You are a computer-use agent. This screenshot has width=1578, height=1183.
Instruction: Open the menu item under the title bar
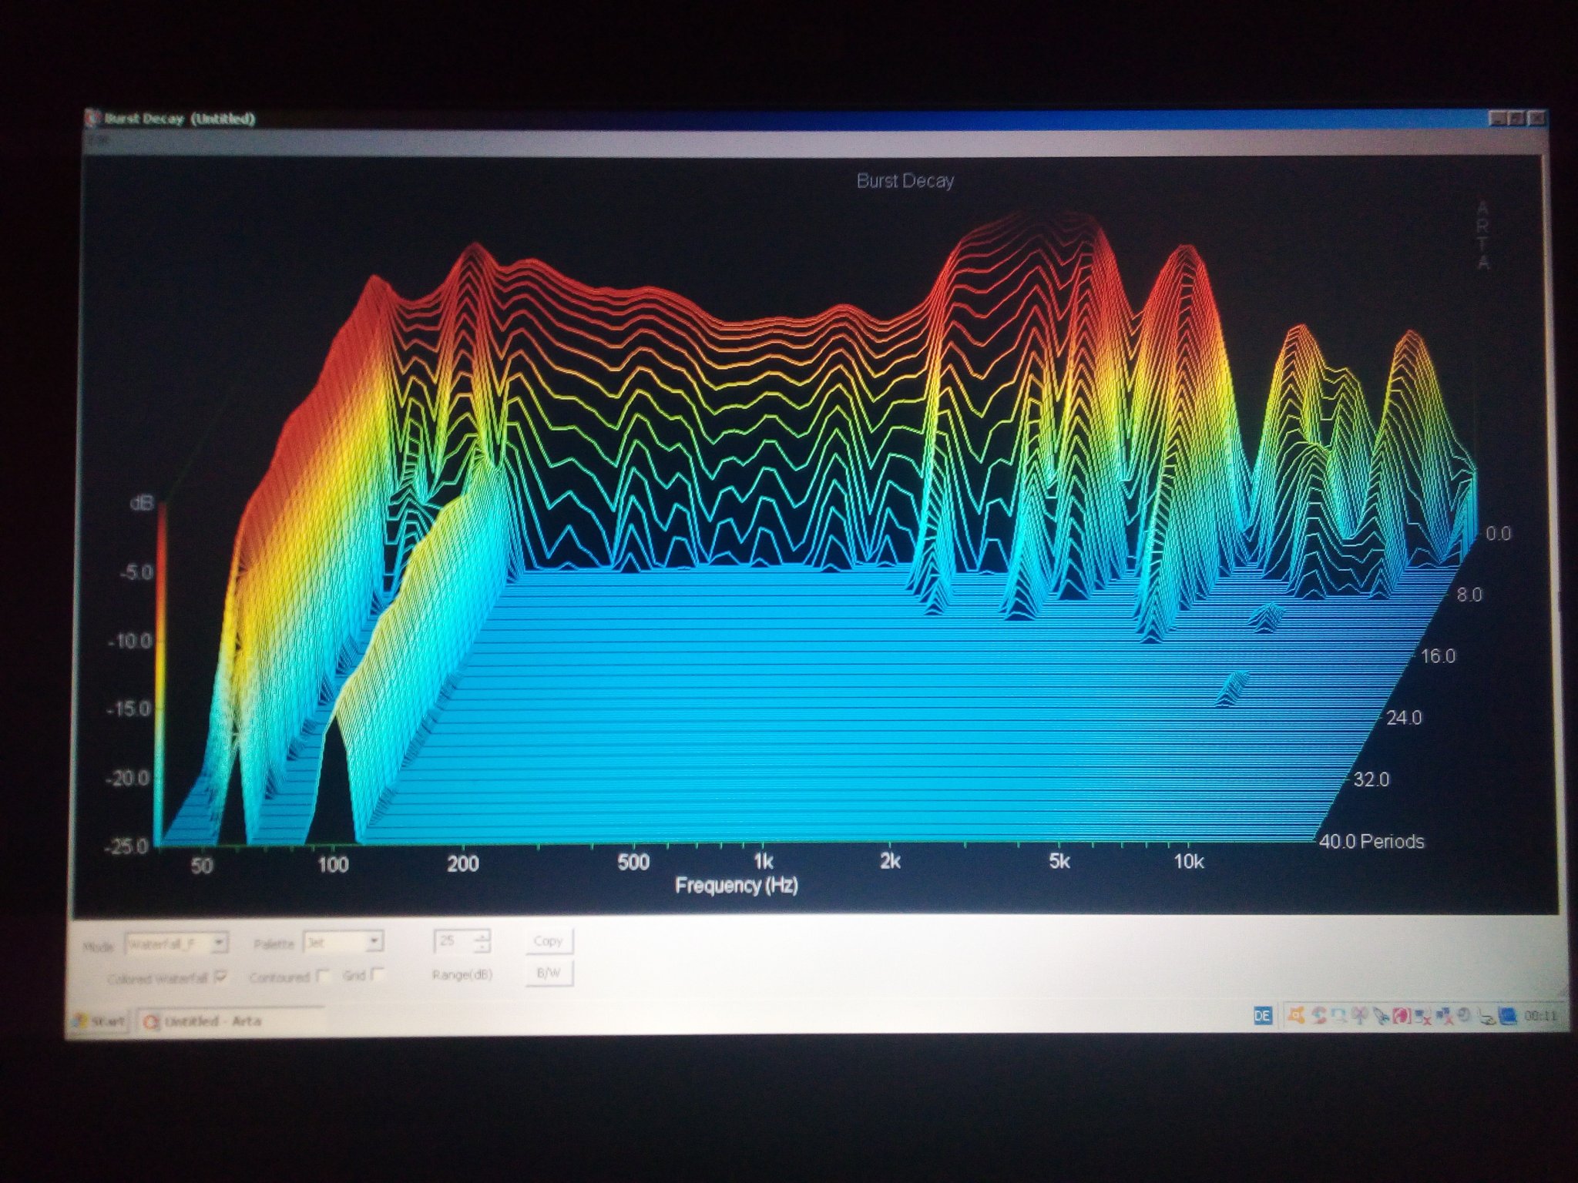[x=97, y=141]
